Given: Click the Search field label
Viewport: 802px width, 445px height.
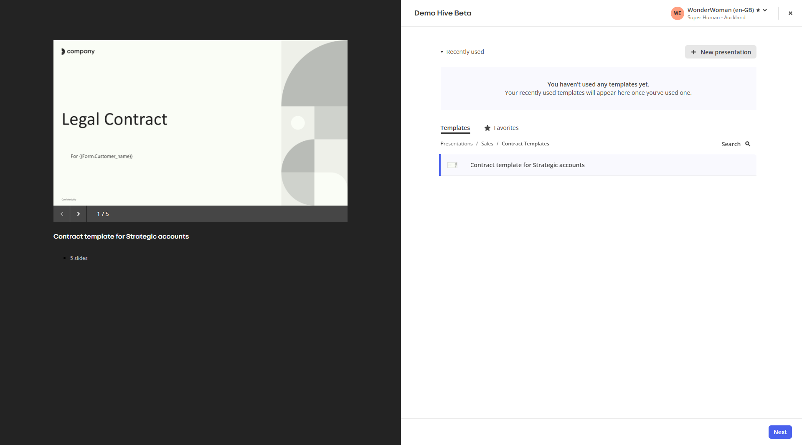Looking at the screenshot, I should click(731, 144).
